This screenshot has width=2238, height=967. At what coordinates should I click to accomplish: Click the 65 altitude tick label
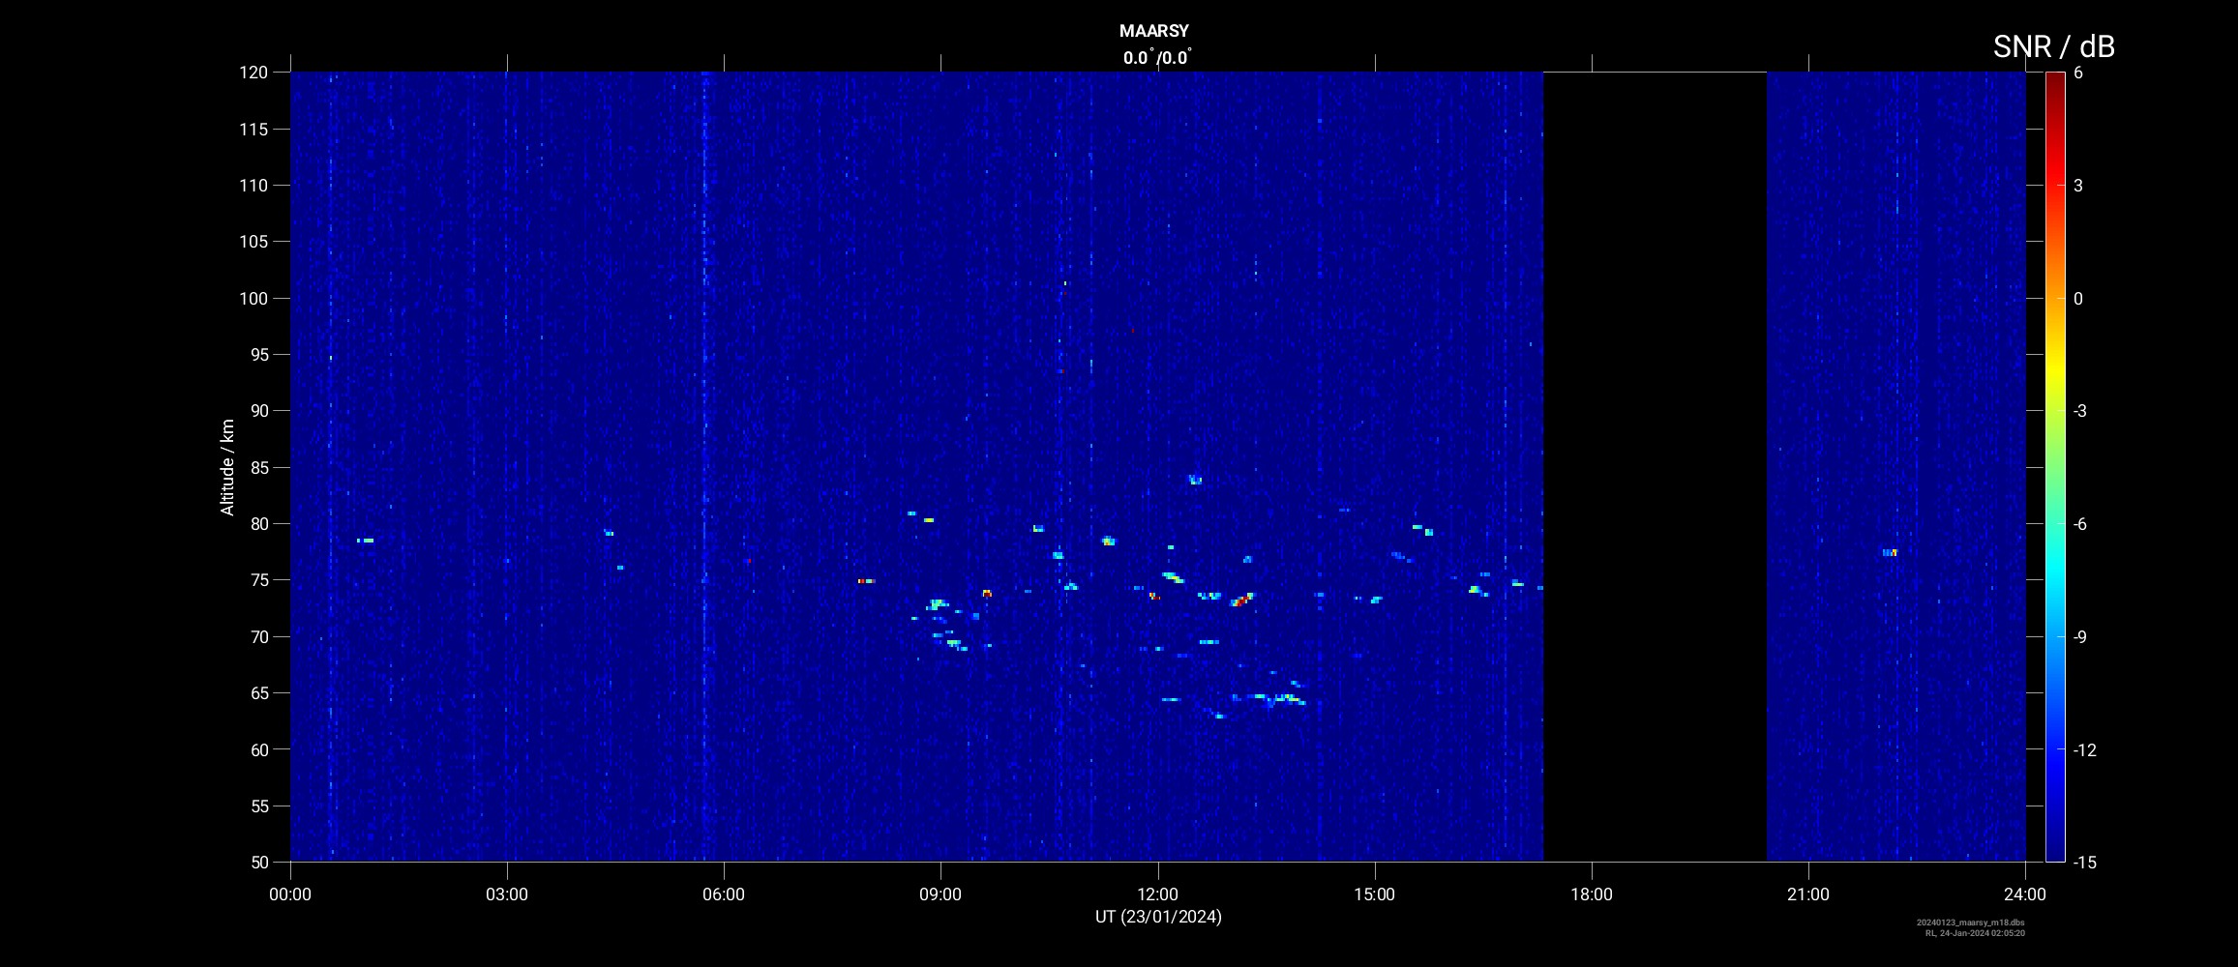[257, 692]
